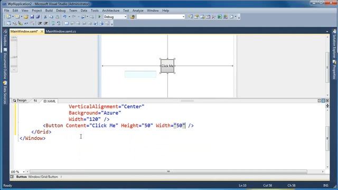
Task: Close the MainWindow.xaml tab
Action: 42,32
